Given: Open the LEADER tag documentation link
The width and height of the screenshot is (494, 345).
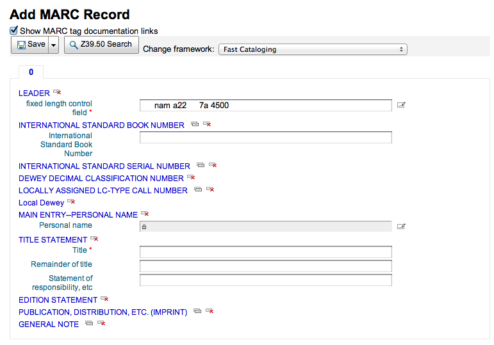Looking at the screenshot, I should point(34,93).
